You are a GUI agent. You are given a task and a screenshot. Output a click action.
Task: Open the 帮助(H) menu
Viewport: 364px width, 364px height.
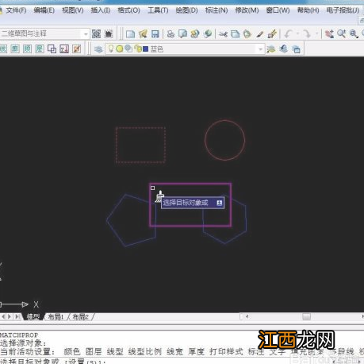(308, 10)
